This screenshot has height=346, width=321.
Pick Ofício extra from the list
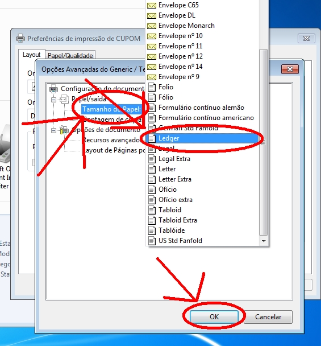point(202,200)
